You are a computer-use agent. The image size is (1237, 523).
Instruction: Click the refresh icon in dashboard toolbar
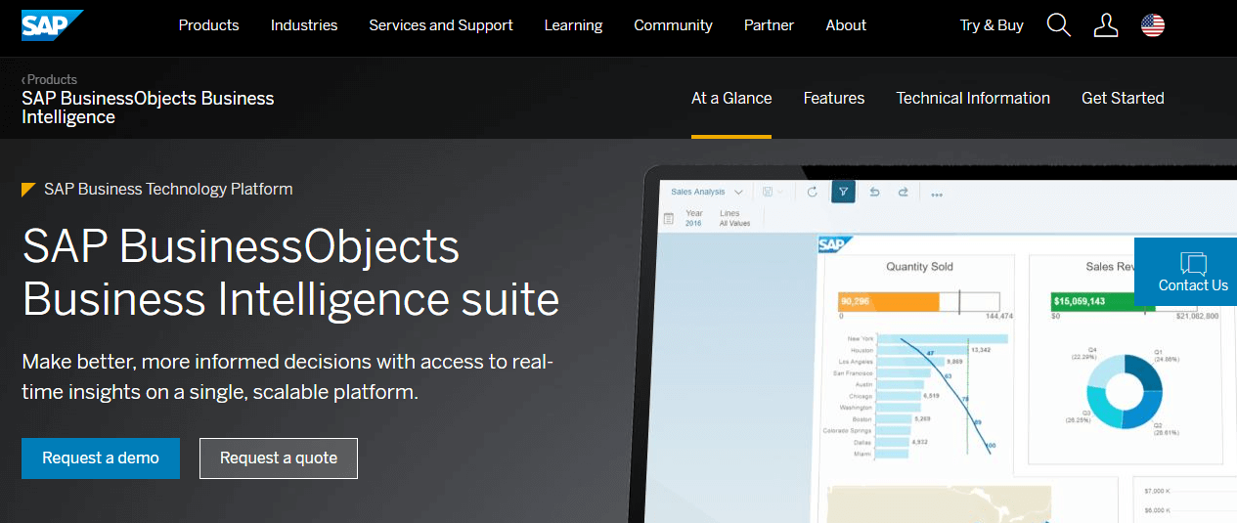812,193
